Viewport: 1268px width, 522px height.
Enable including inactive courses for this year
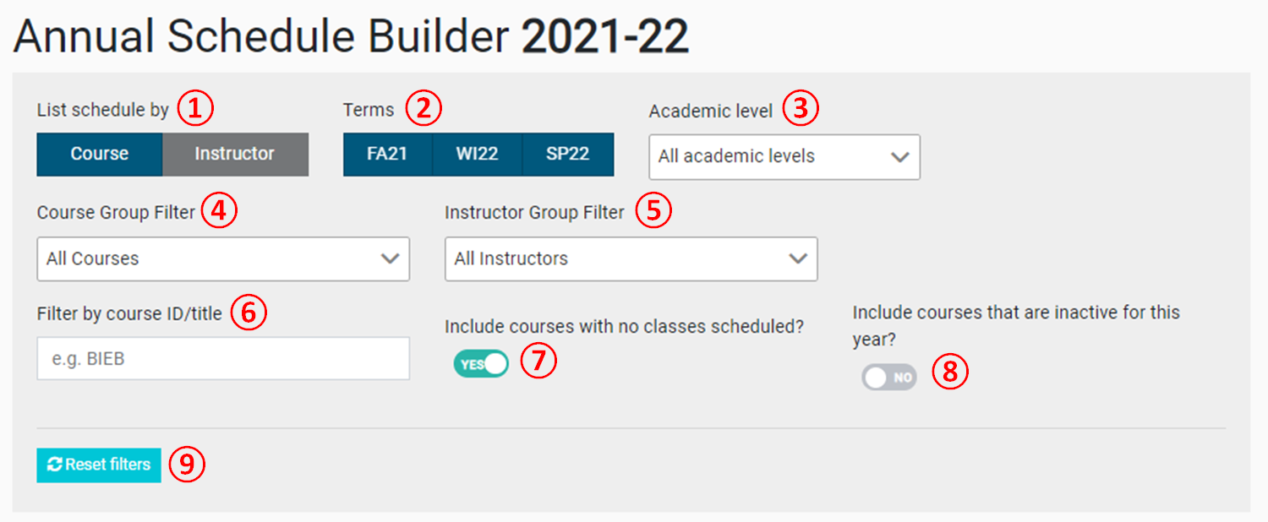click(x=888, y=377)
